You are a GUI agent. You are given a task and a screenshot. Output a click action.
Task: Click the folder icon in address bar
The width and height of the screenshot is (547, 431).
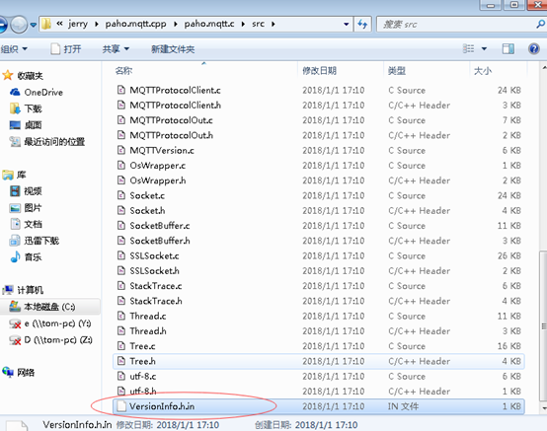[46, 24]
